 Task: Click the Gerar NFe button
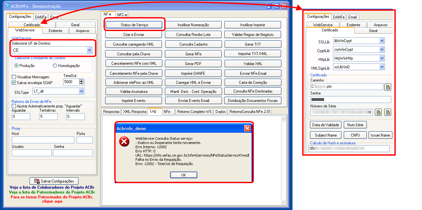[x=193, y=54]
